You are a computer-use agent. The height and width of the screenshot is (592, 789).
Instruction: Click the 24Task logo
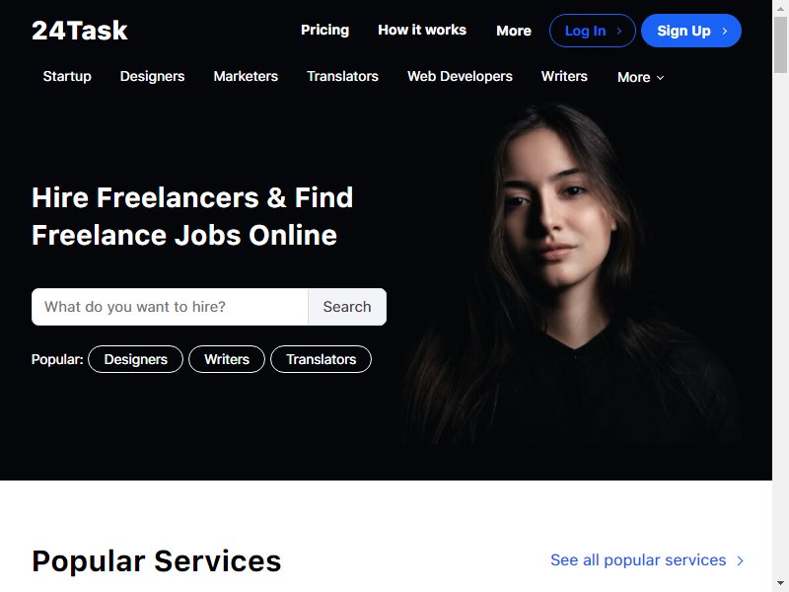pyautogui.click(x=80, y=31)
